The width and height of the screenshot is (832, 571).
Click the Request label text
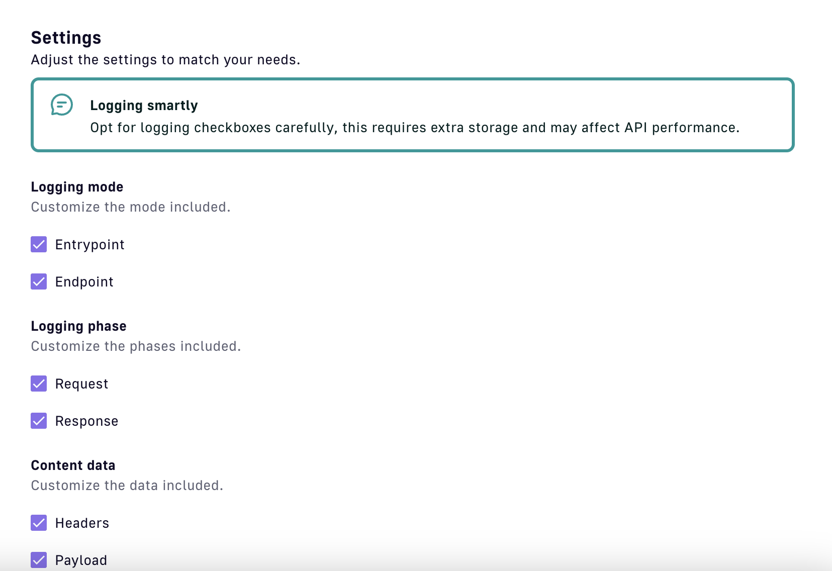click(81, 384)
